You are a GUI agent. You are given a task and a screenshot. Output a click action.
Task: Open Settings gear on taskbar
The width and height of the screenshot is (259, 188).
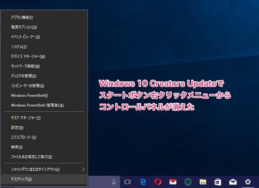(248, 182)
